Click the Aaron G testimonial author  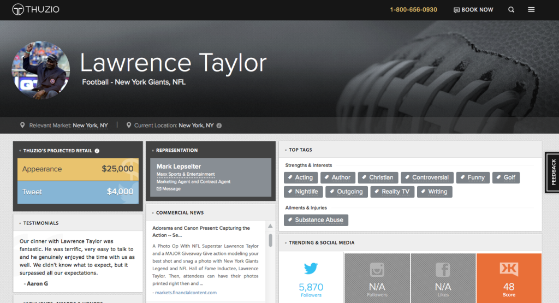pyautogui.click(x=37, y=284)
